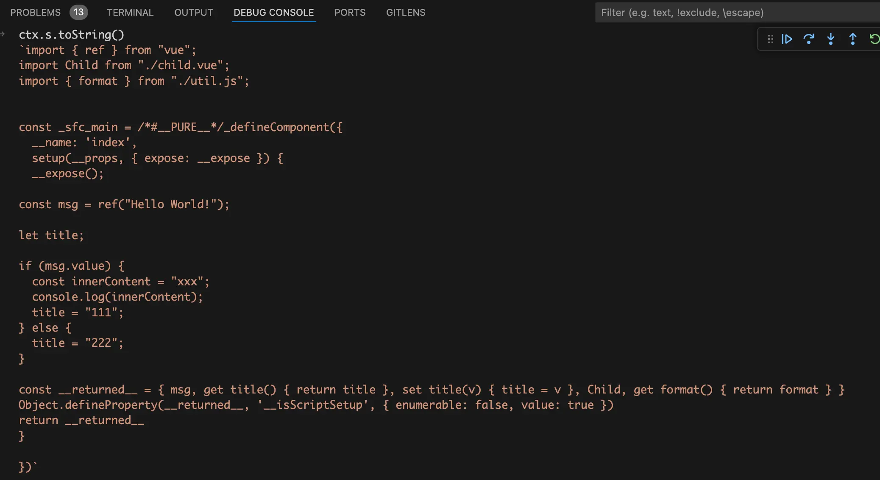
Task: Click the const msg = ref("Hello World!") line
Action: (x=124, y=204)
